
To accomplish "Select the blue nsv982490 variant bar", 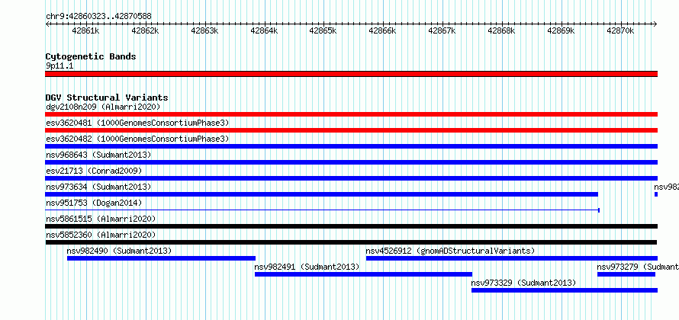I will pos(161,258).
